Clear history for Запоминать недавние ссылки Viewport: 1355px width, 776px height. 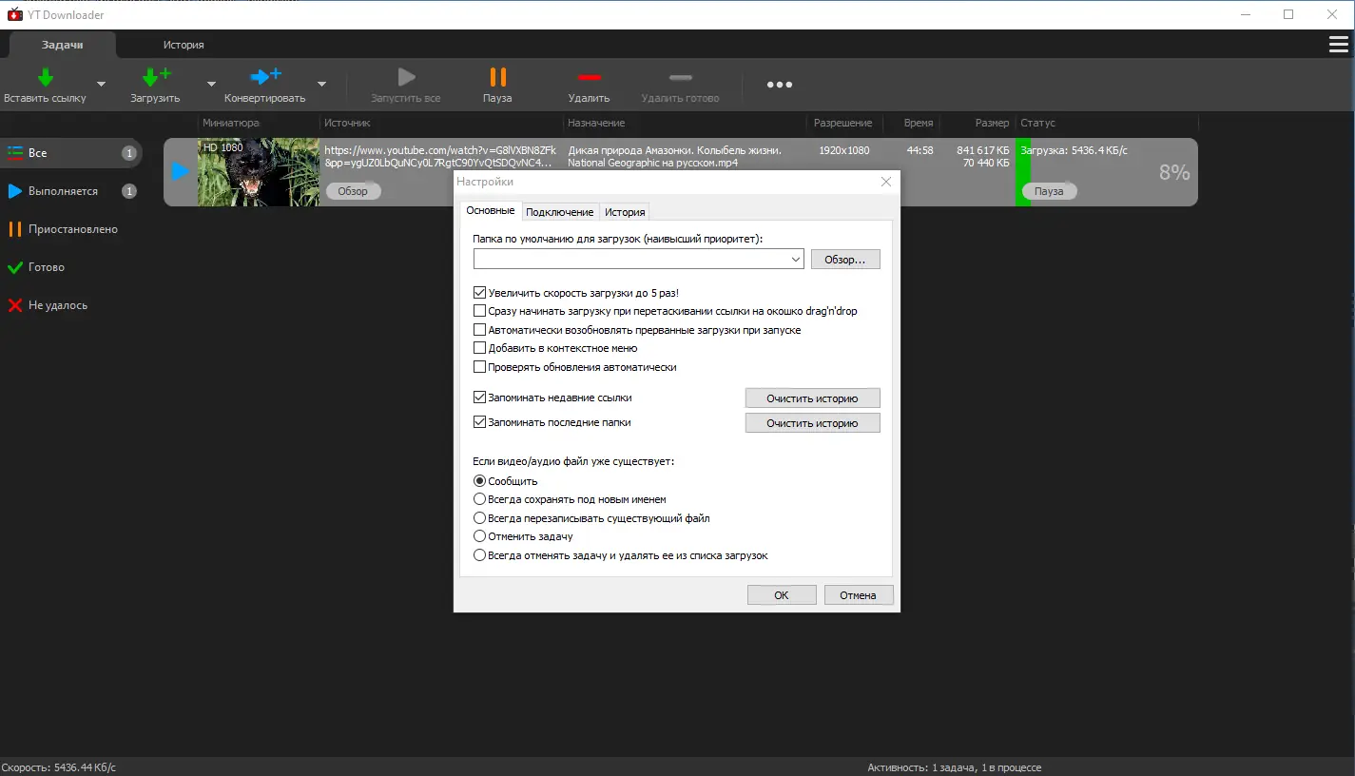(812, 398)
